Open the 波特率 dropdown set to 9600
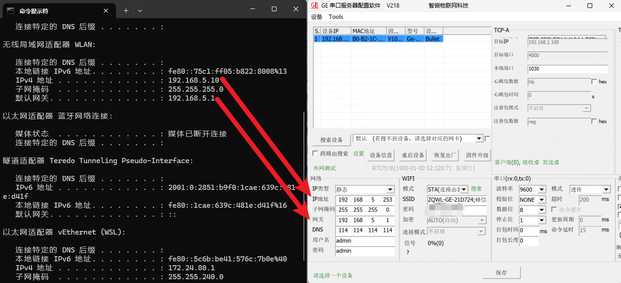This screenshot has height=283, width=621. [x=542, y=189]
